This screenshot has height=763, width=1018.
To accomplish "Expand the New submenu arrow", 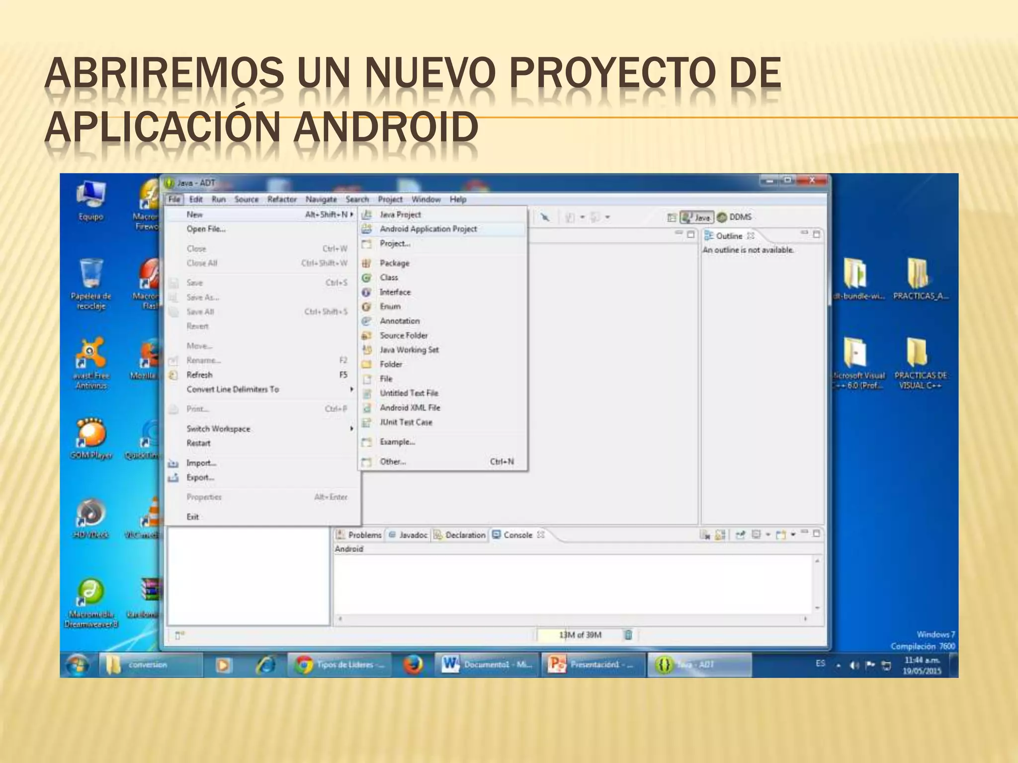I will coord(351,215).
